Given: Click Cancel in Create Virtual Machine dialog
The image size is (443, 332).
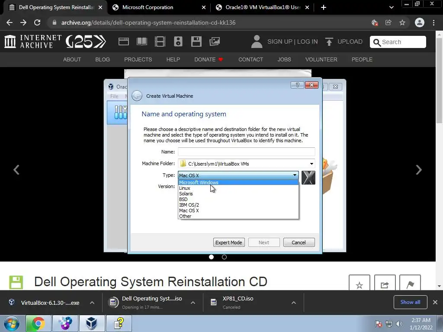Looking at the screenshot, I should 299,243.
